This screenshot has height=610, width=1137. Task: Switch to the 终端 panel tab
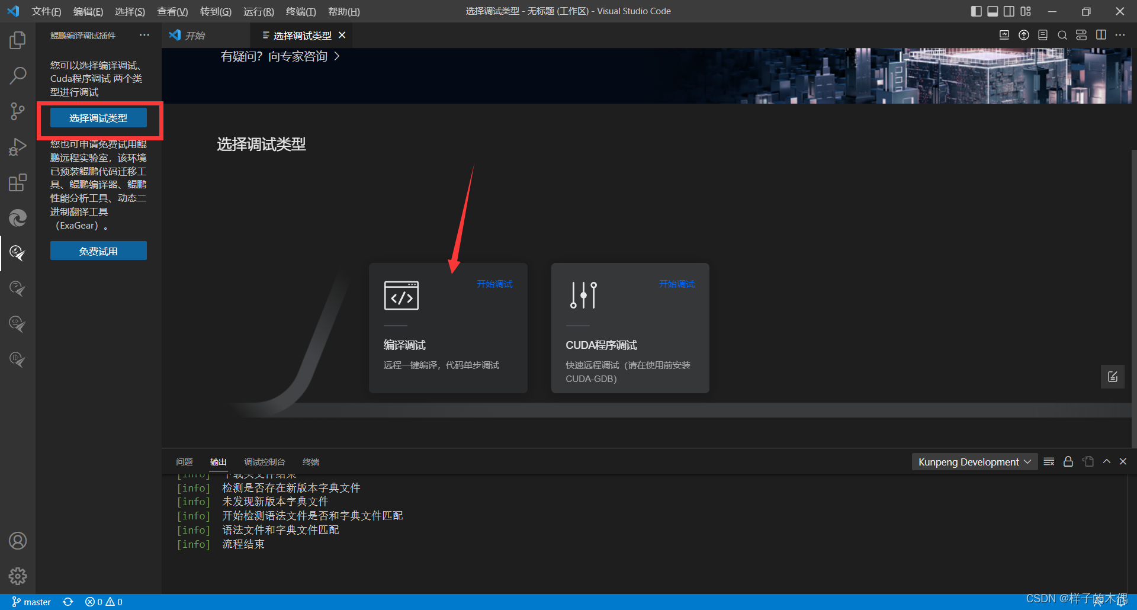[311, 462]
